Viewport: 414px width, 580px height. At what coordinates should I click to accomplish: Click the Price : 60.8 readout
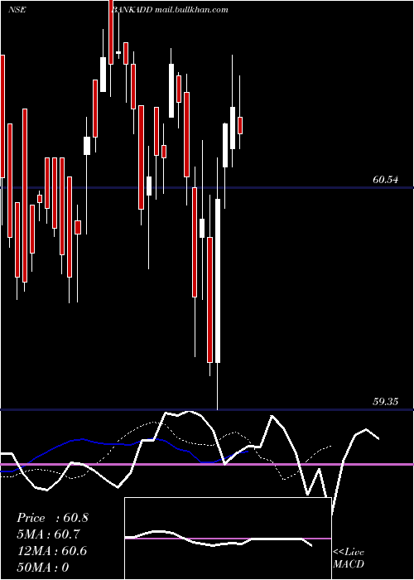coord(52,518)
